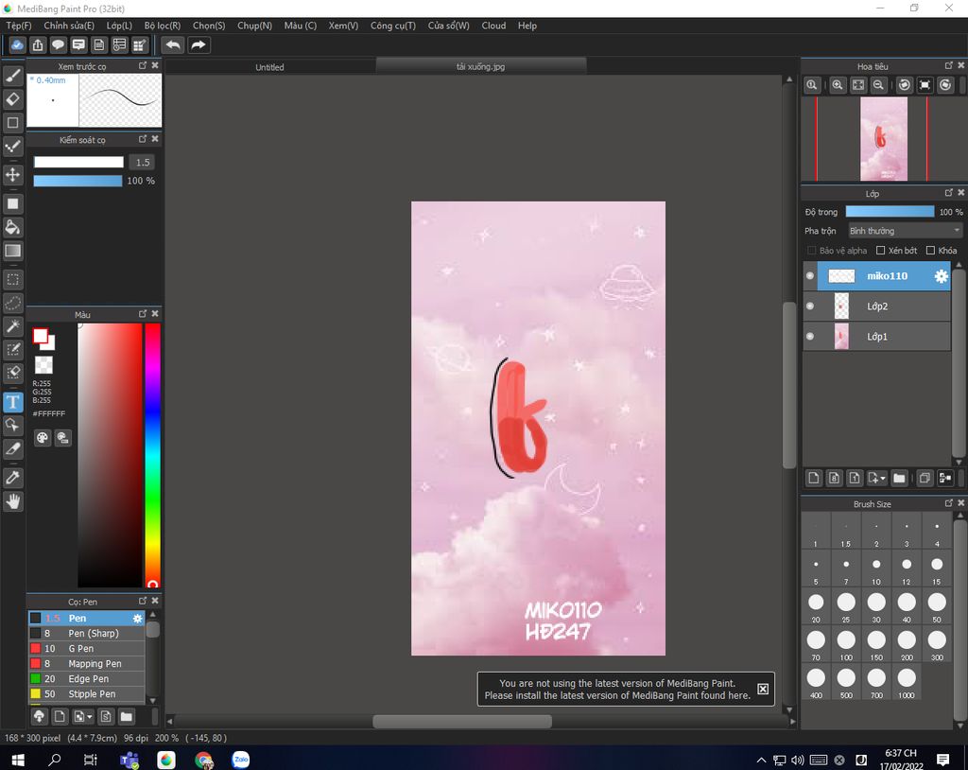Select the Edge Pen brush
Image resolution: width=968 pixels, height=770 pixels.
86,678
